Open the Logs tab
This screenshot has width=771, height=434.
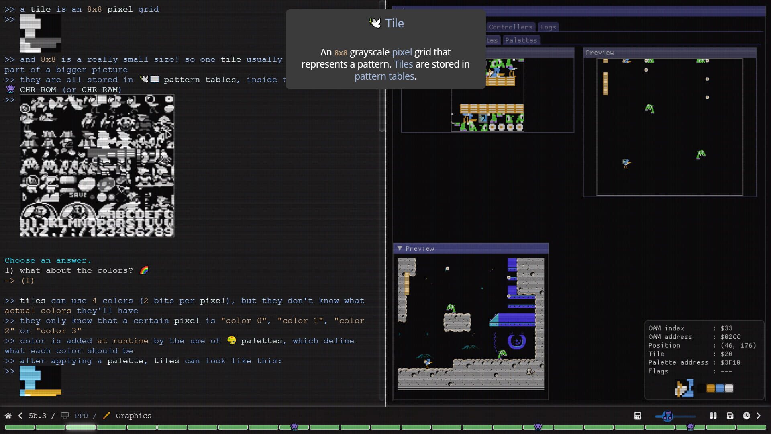[x=548, y=27]
